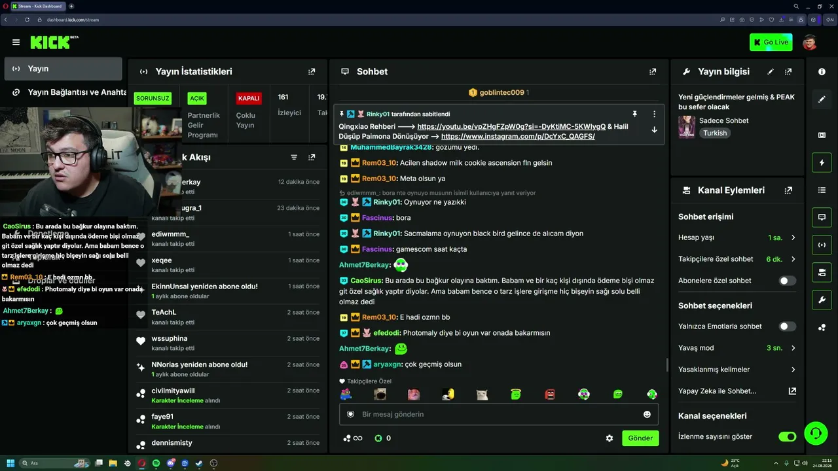The height and width of the screenshot is (471, 838).
Task: Open the hamburger navigation menu
Action: click(16, 43)
